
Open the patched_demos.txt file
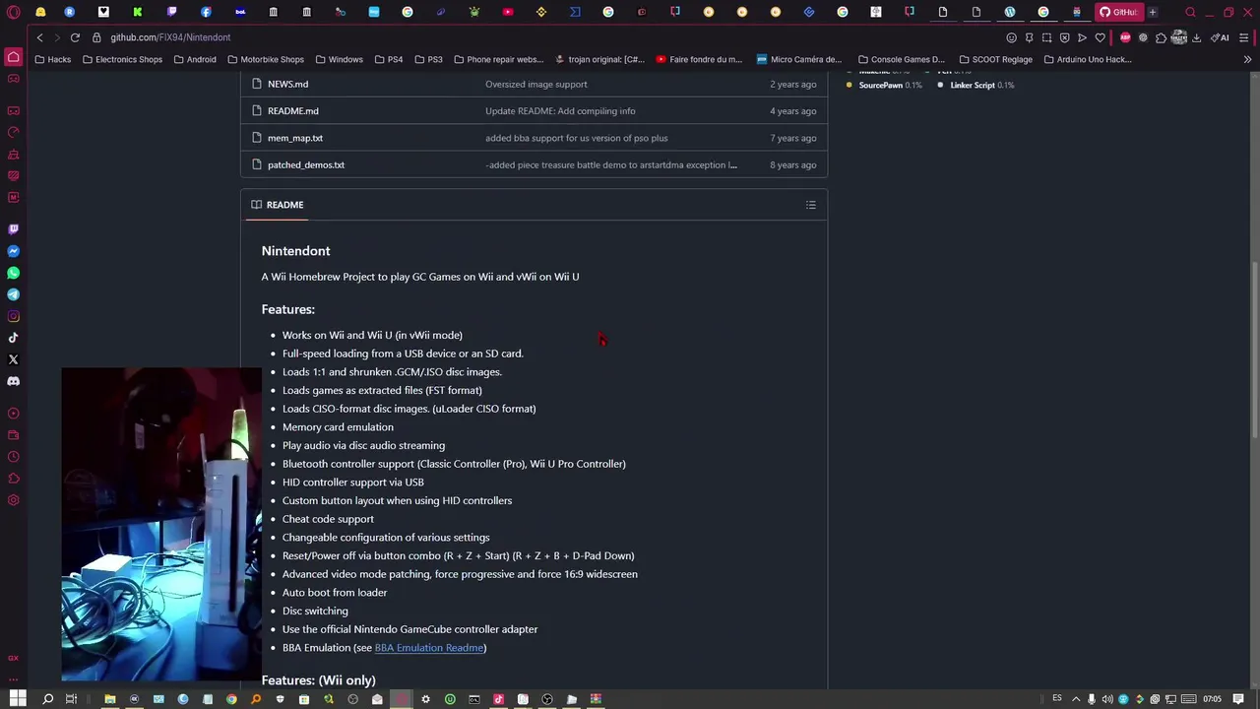click(306, 165)
